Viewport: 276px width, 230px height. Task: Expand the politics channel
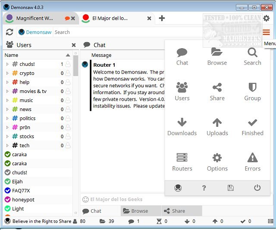coord(7,118)
